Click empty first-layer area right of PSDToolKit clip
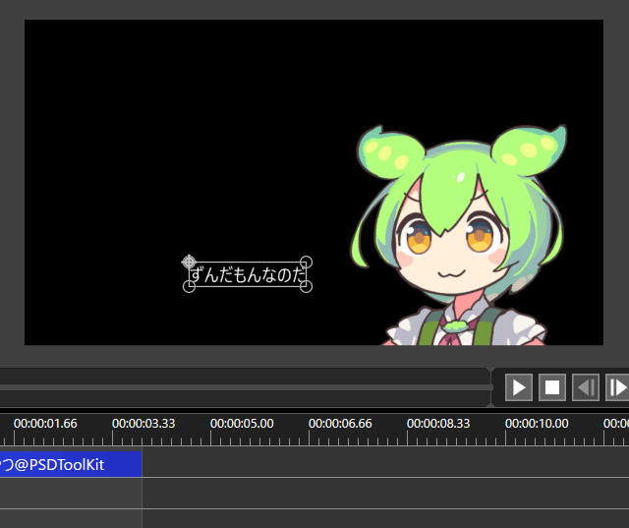 point(383,463)
